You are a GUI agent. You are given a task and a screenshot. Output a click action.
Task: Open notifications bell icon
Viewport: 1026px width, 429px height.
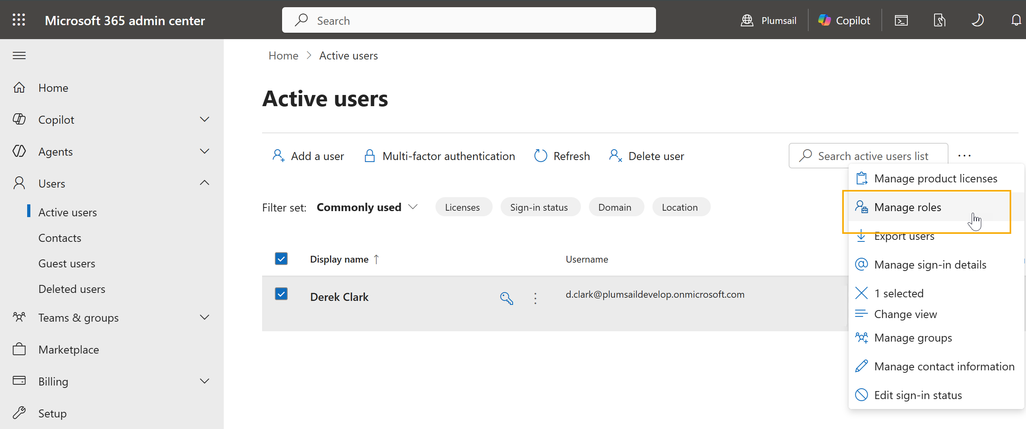tap(1016, 20)
